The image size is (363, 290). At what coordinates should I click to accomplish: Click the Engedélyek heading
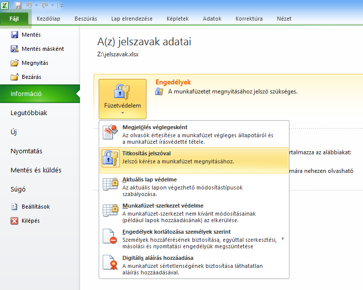(173, 82)
